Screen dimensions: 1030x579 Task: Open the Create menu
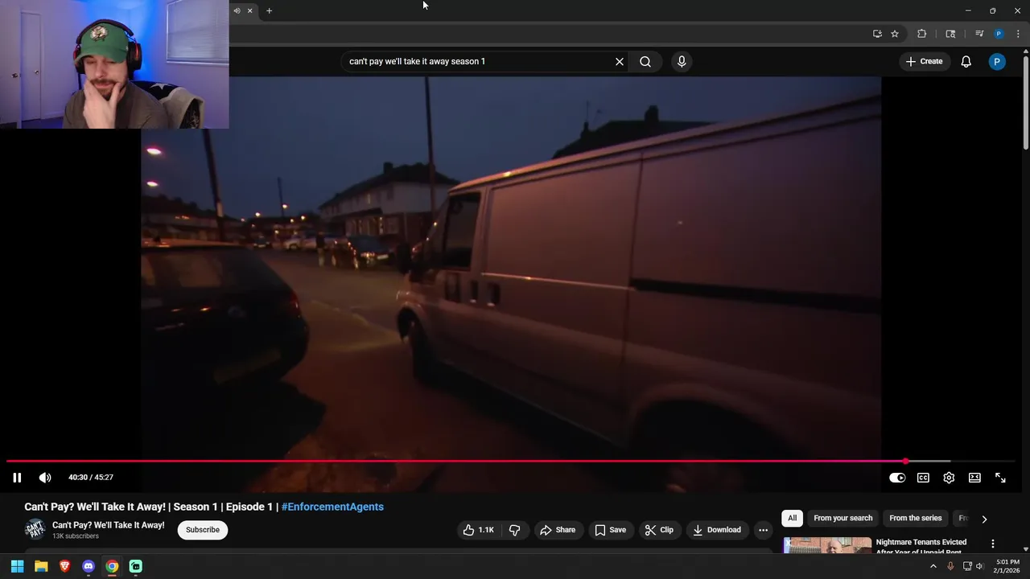924,61
